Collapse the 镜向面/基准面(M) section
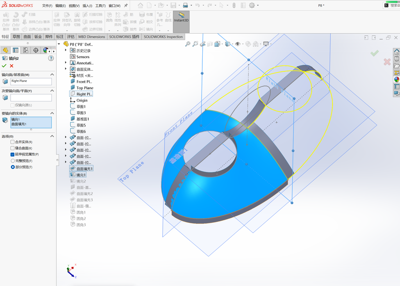 52,75
